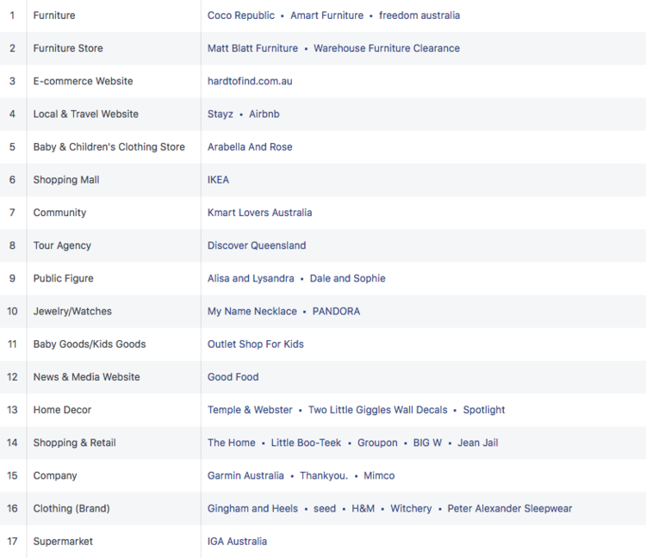Click the Groupon link
Screen dimensions: 646x558
(x=377, y=443)
